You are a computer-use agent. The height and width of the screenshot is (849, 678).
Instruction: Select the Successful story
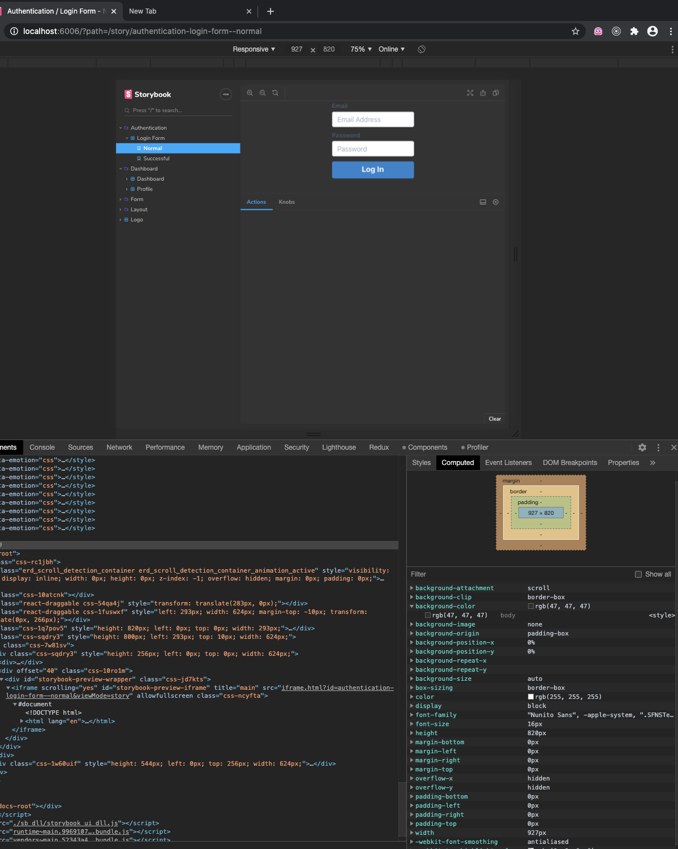coord(156,159)
